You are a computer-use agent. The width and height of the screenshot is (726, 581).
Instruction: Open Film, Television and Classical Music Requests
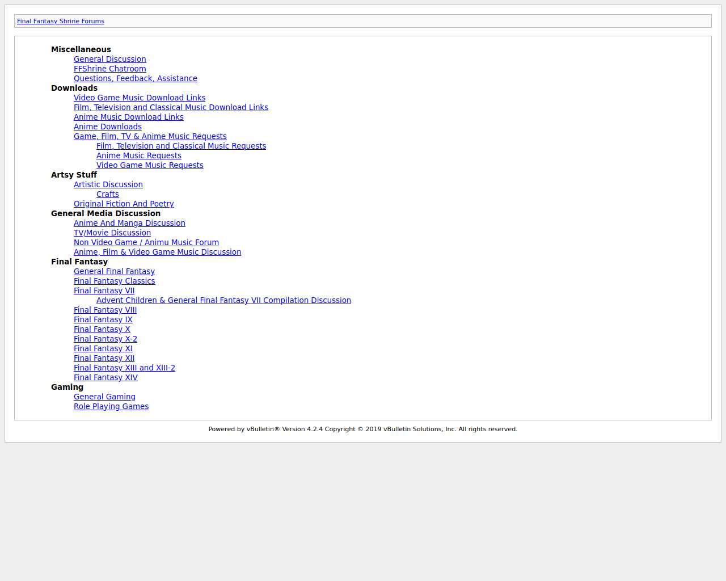tap(181, 146)
